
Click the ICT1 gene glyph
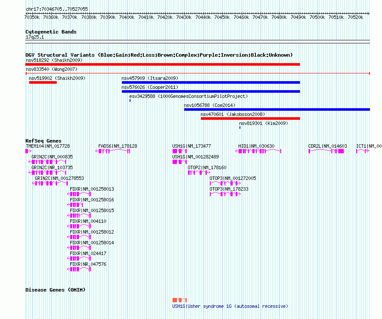click(363, 151)
